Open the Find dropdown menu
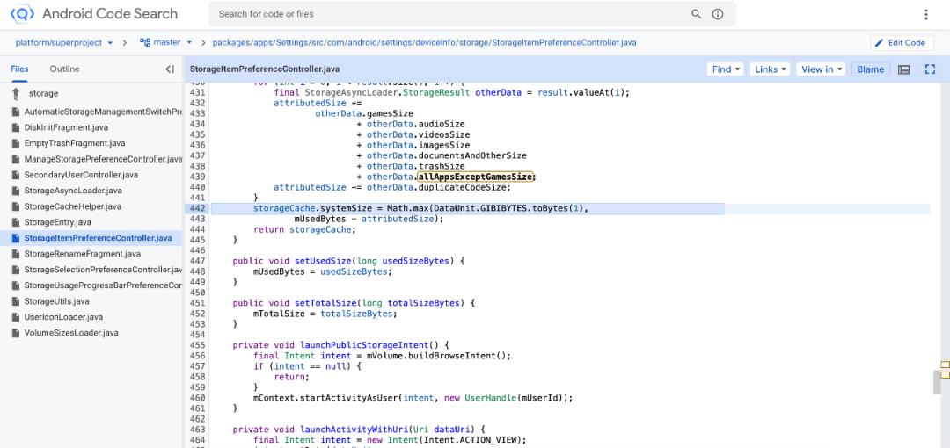This screenshot has width=950, height=448. tap(726, 69)
